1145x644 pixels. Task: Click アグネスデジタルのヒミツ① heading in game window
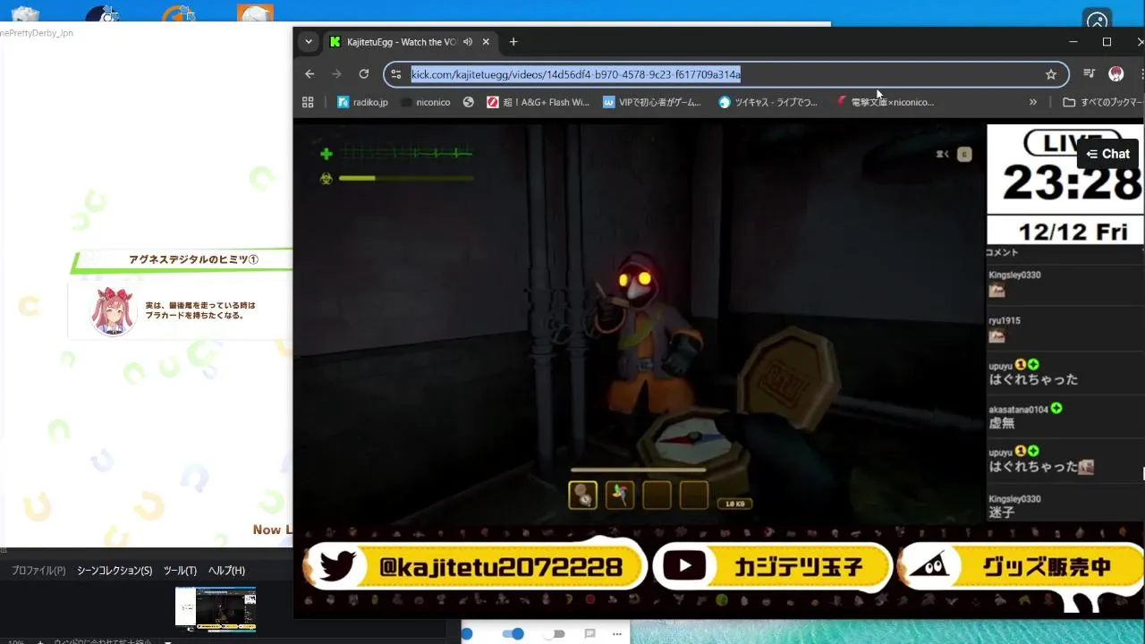193,259
